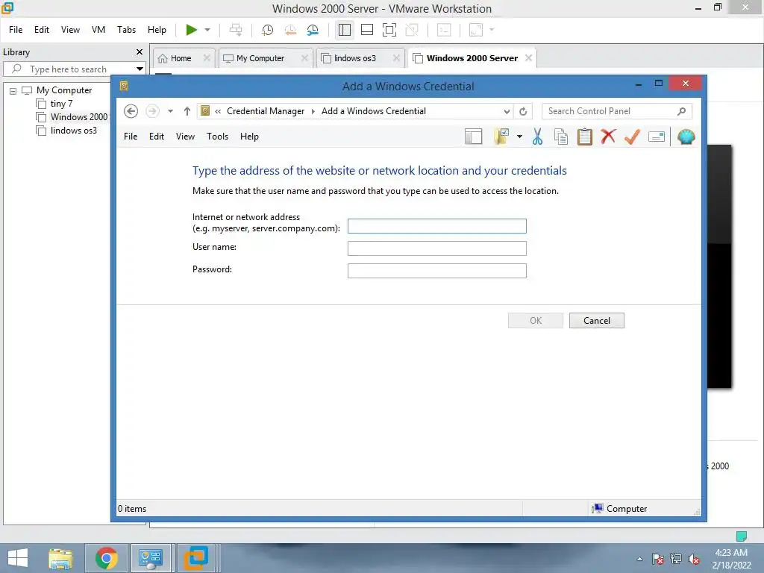Open the VM menu
Screen dimensions: 764x573
[98, 30]
